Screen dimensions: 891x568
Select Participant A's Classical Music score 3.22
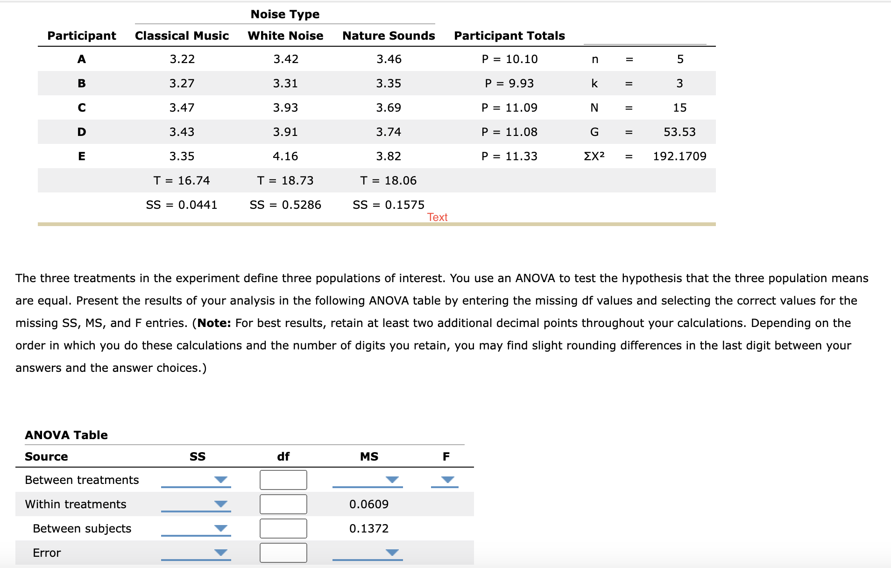click(182, 59)
